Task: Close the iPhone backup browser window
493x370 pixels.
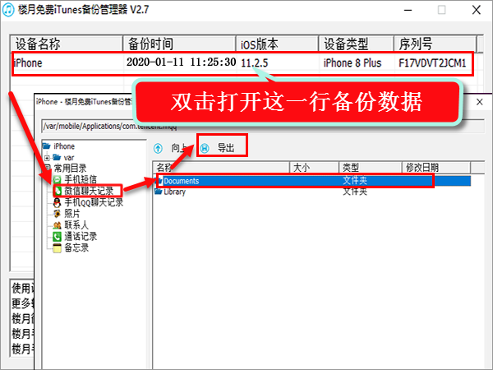Action: pos(480,102)
